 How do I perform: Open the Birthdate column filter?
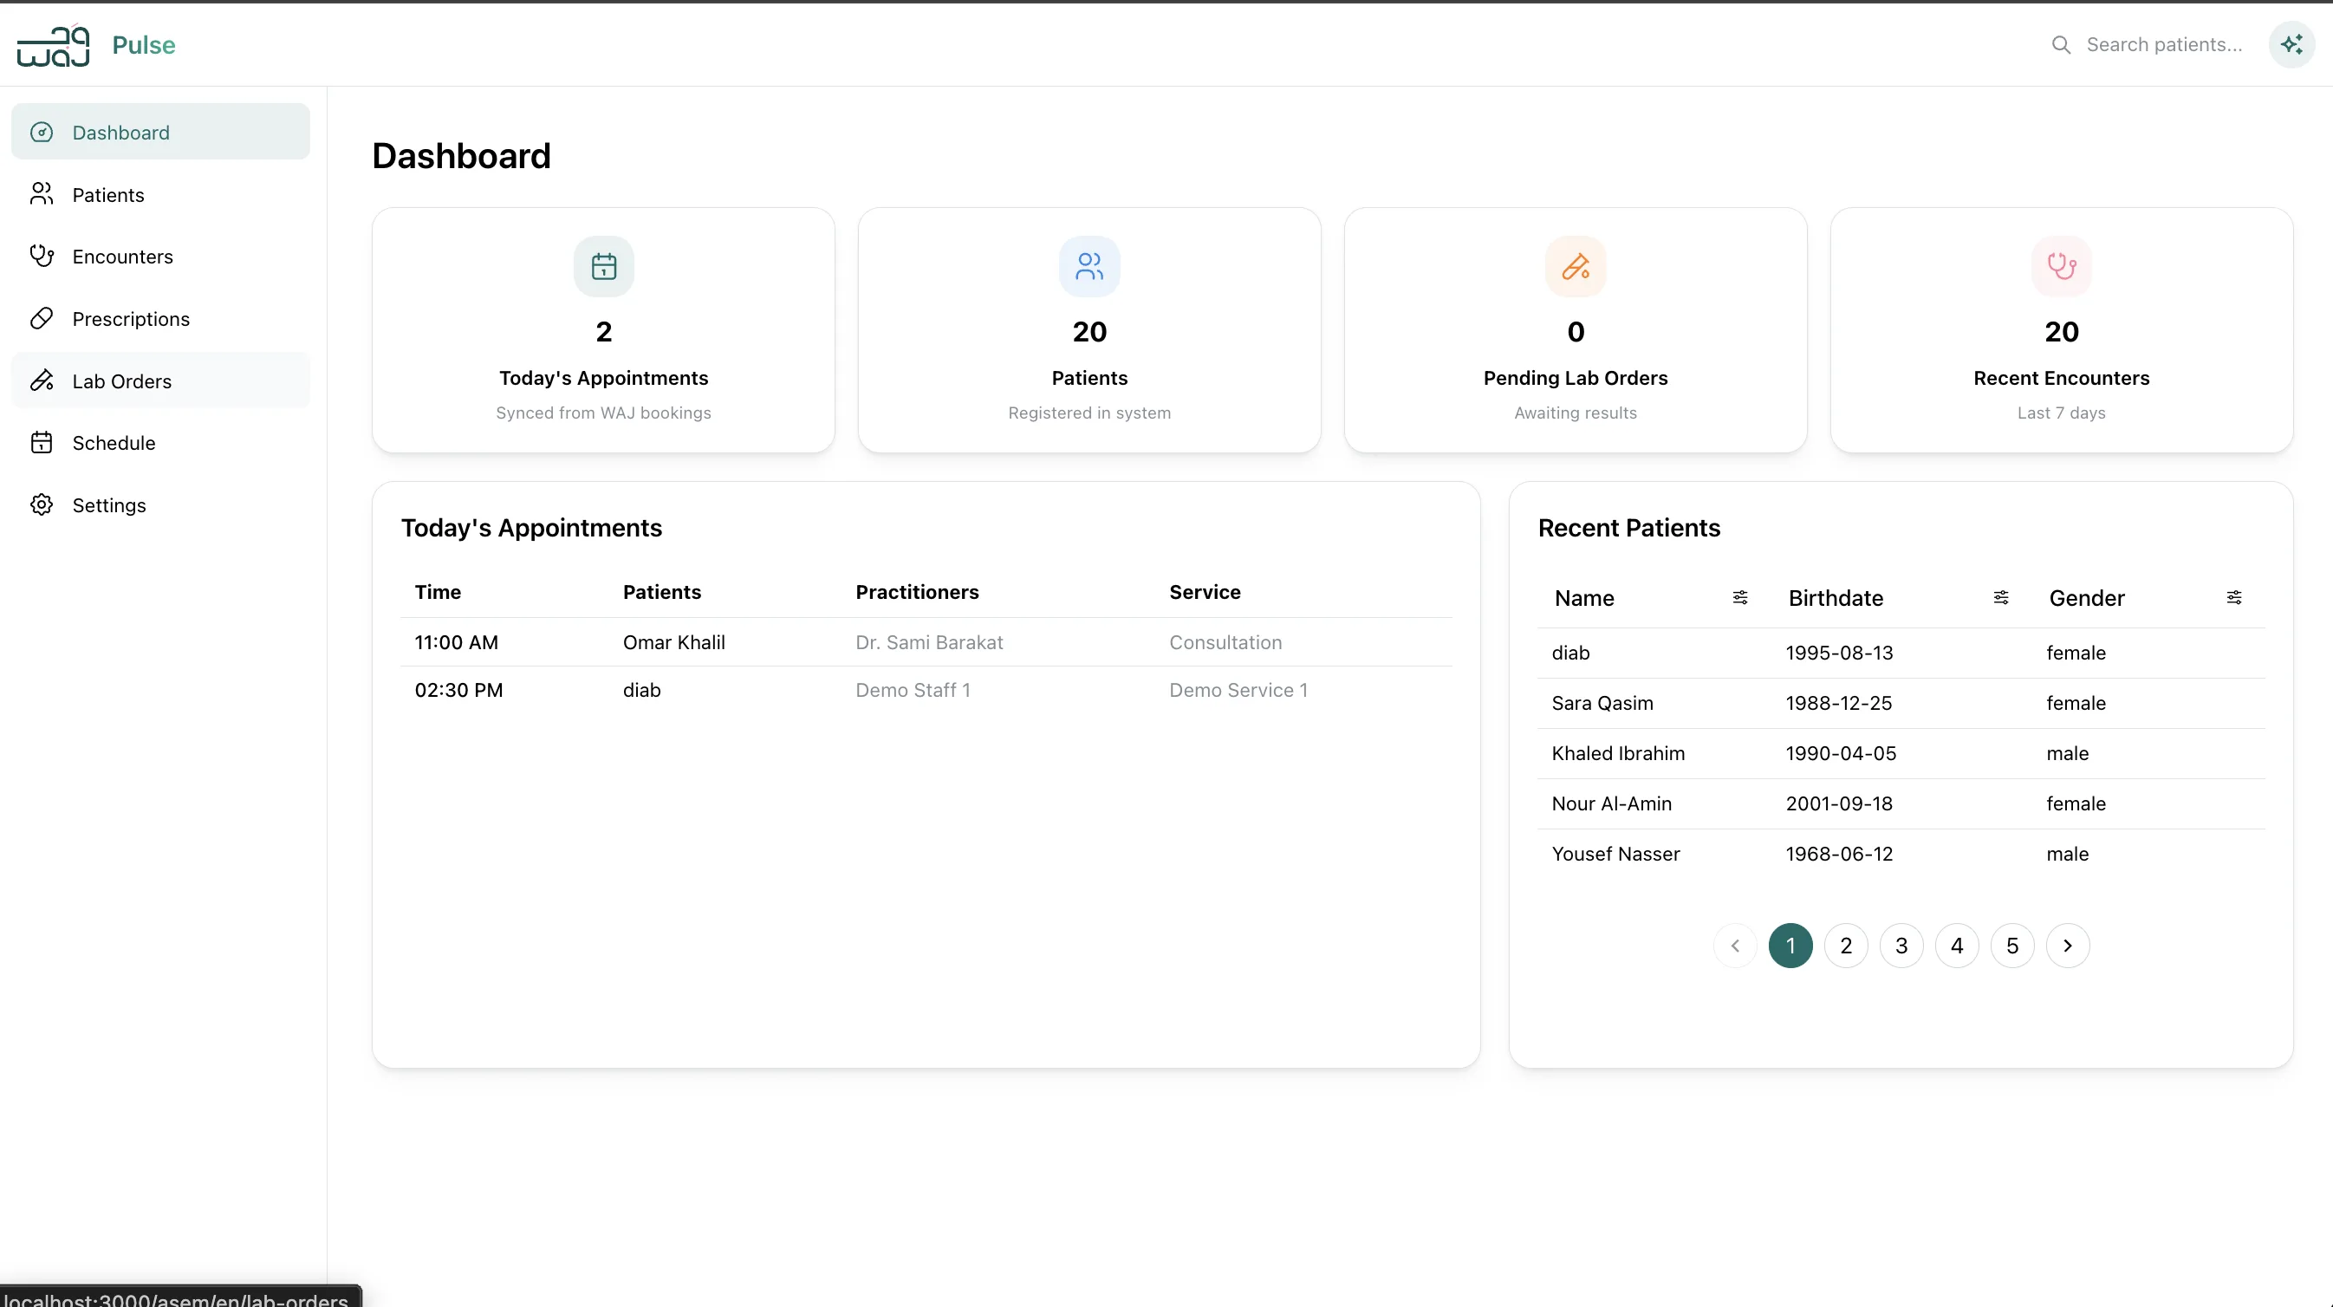(x=2002, y=598)
